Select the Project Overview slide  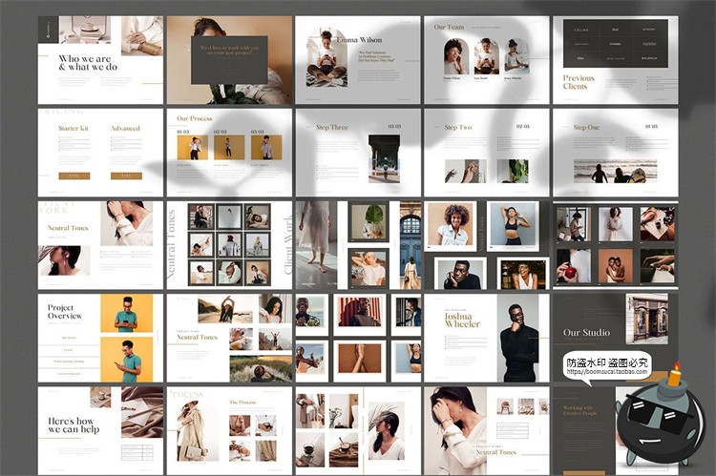click(100, 338)
